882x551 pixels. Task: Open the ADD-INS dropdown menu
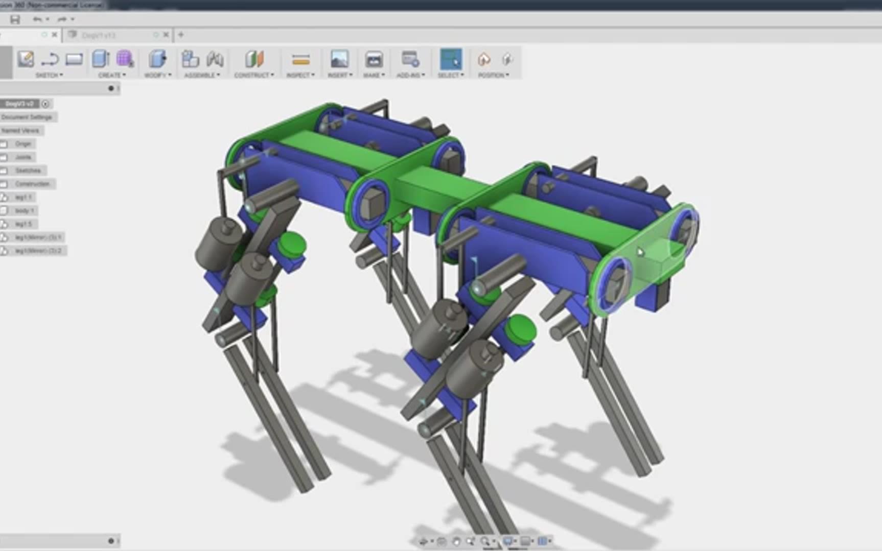pyautogui.click(x=411, y=75)
